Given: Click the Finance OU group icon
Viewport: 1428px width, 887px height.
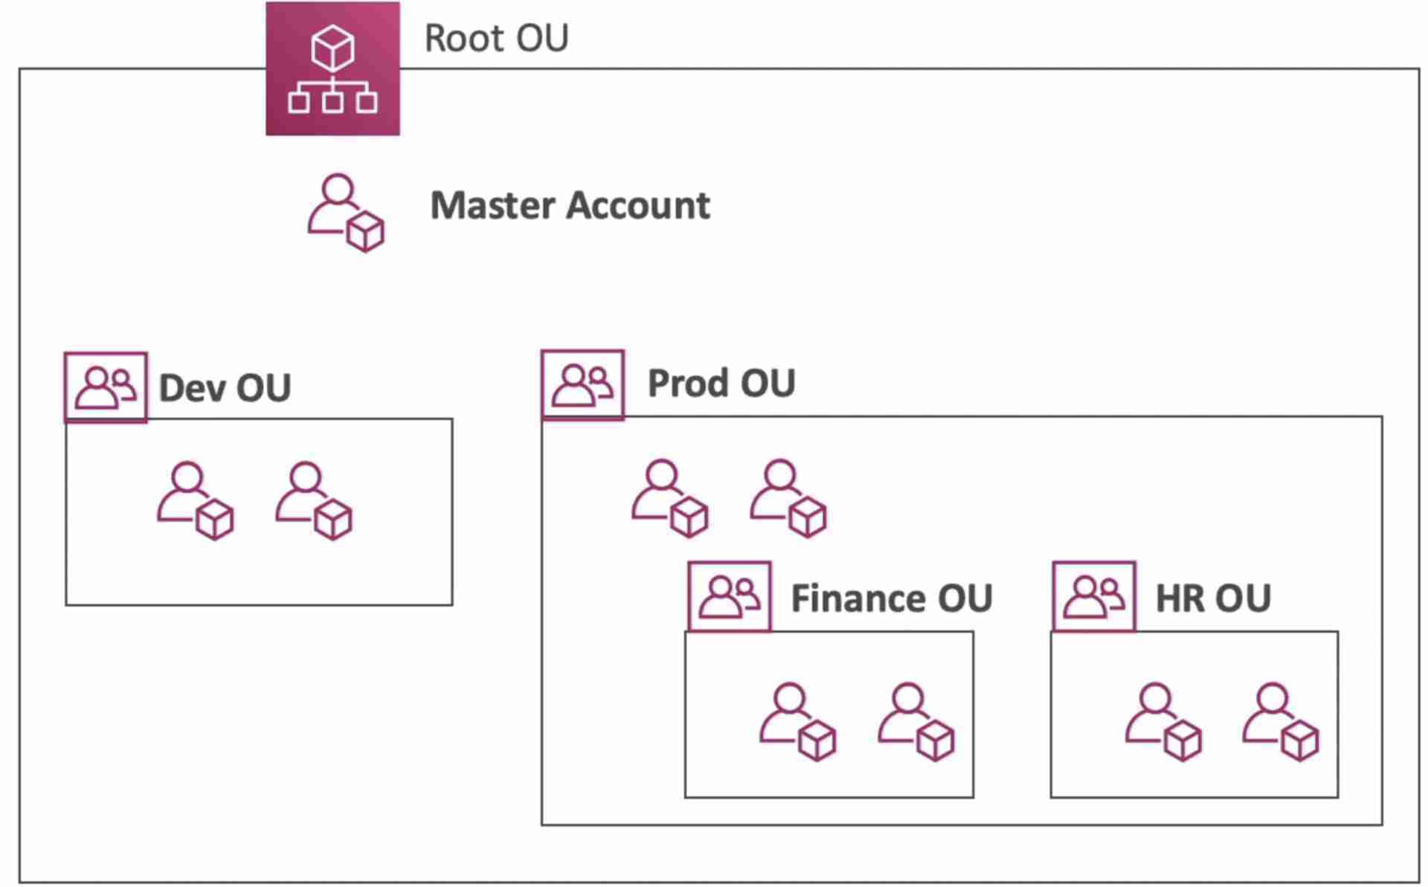Looking at the screenshot, I should coord(730,597).
